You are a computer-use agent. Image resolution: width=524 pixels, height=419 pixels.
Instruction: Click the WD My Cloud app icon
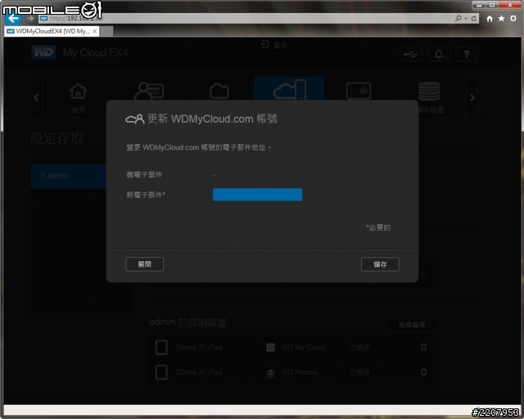[271, 348]
